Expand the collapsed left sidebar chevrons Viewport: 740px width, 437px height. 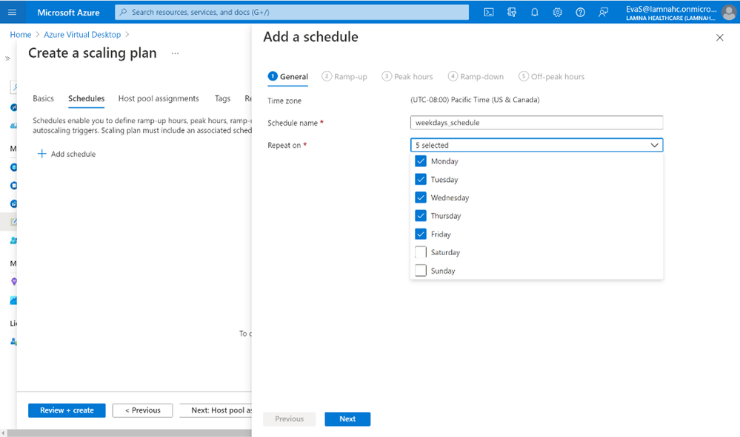pos(7,58)
